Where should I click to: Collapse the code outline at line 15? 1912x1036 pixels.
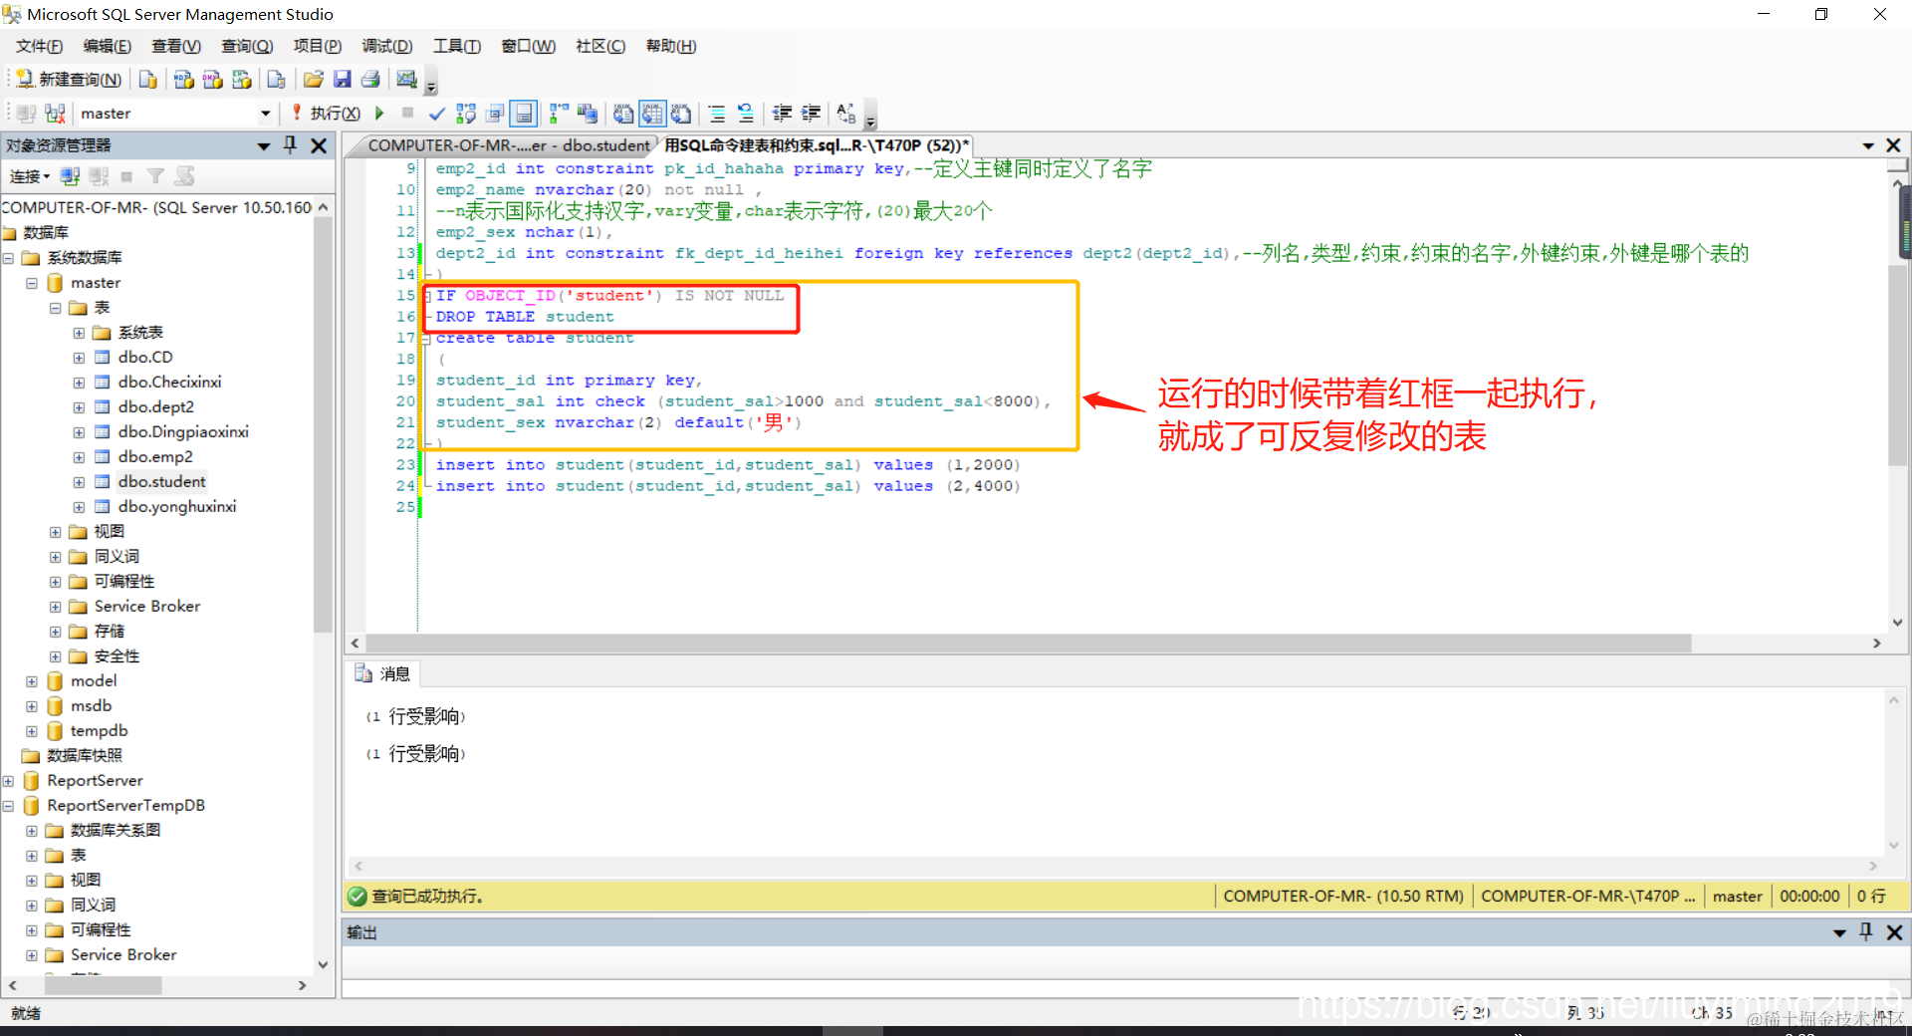426,296
